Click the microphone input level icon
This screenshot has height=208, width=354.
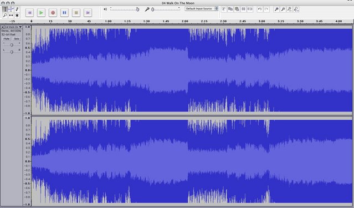[x=147, y=9]
